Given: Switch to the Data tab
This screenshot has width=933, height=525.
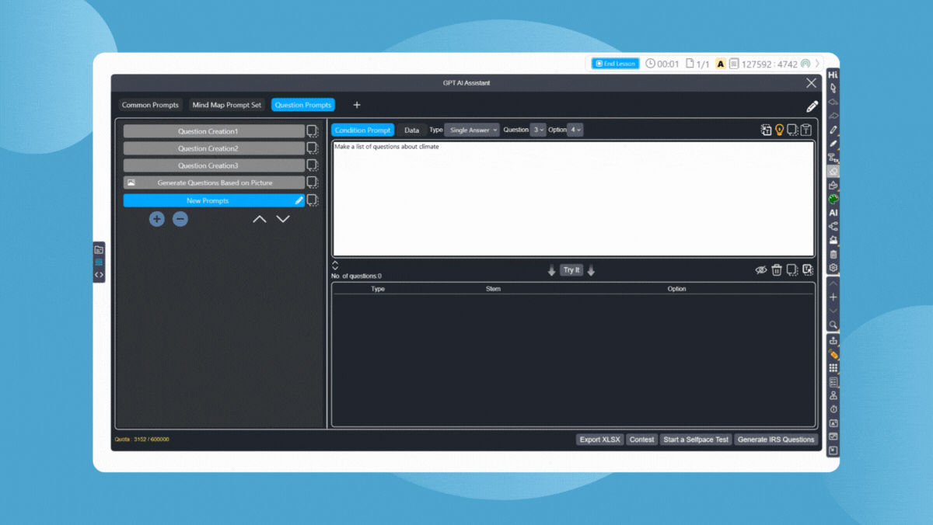Looking at the screenshot, I should point(411,130).
